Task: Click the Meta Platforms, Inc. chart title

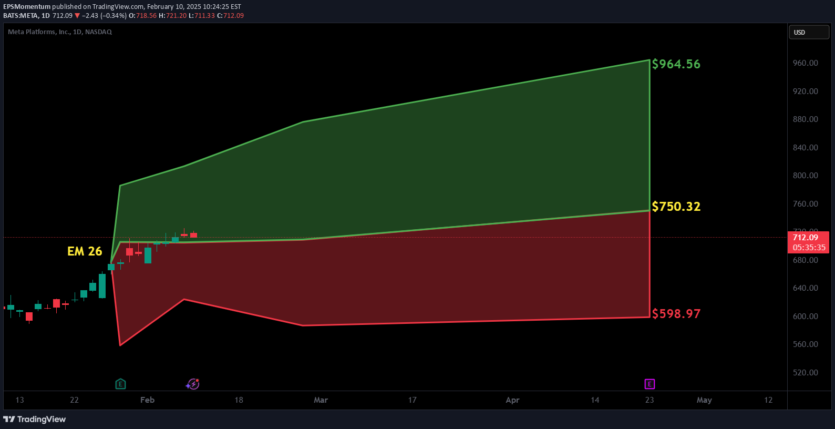Action: [60, 32]
